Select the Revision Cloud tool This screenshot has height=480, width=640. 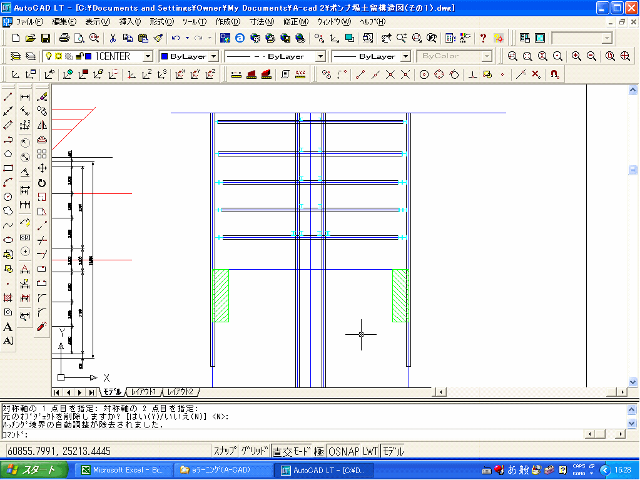point(8,211)
